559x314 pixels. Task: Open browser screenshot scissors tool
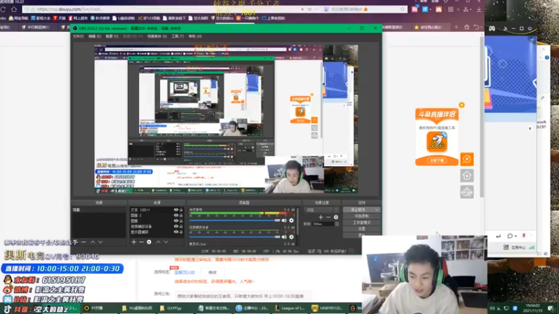(465, 9)
